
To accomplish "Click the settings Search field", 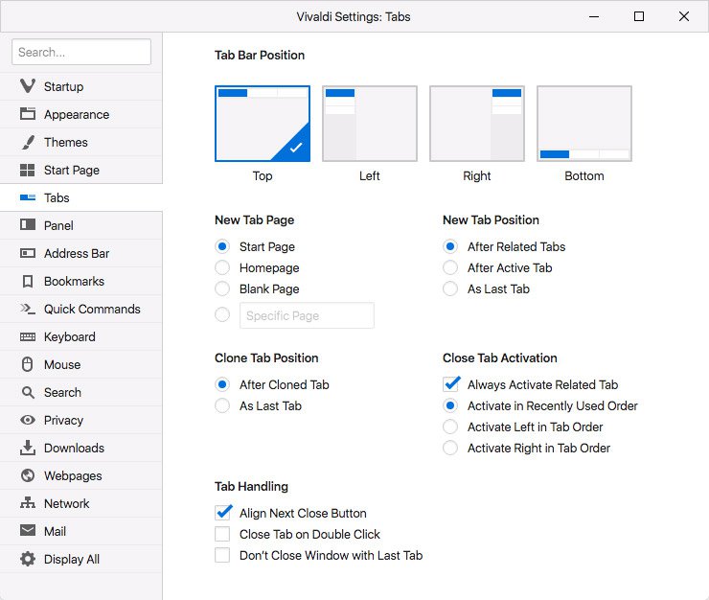I will [81, 52].
